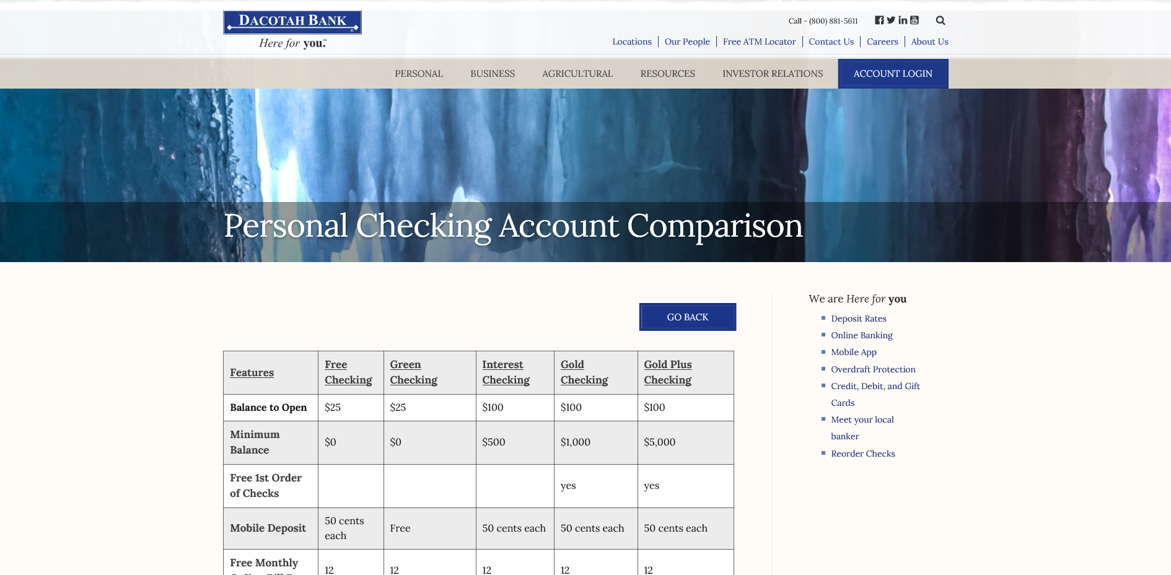Open the Gold Plus Checking column header
Screen dimensions: 1171x575
[x=667, y=372]
